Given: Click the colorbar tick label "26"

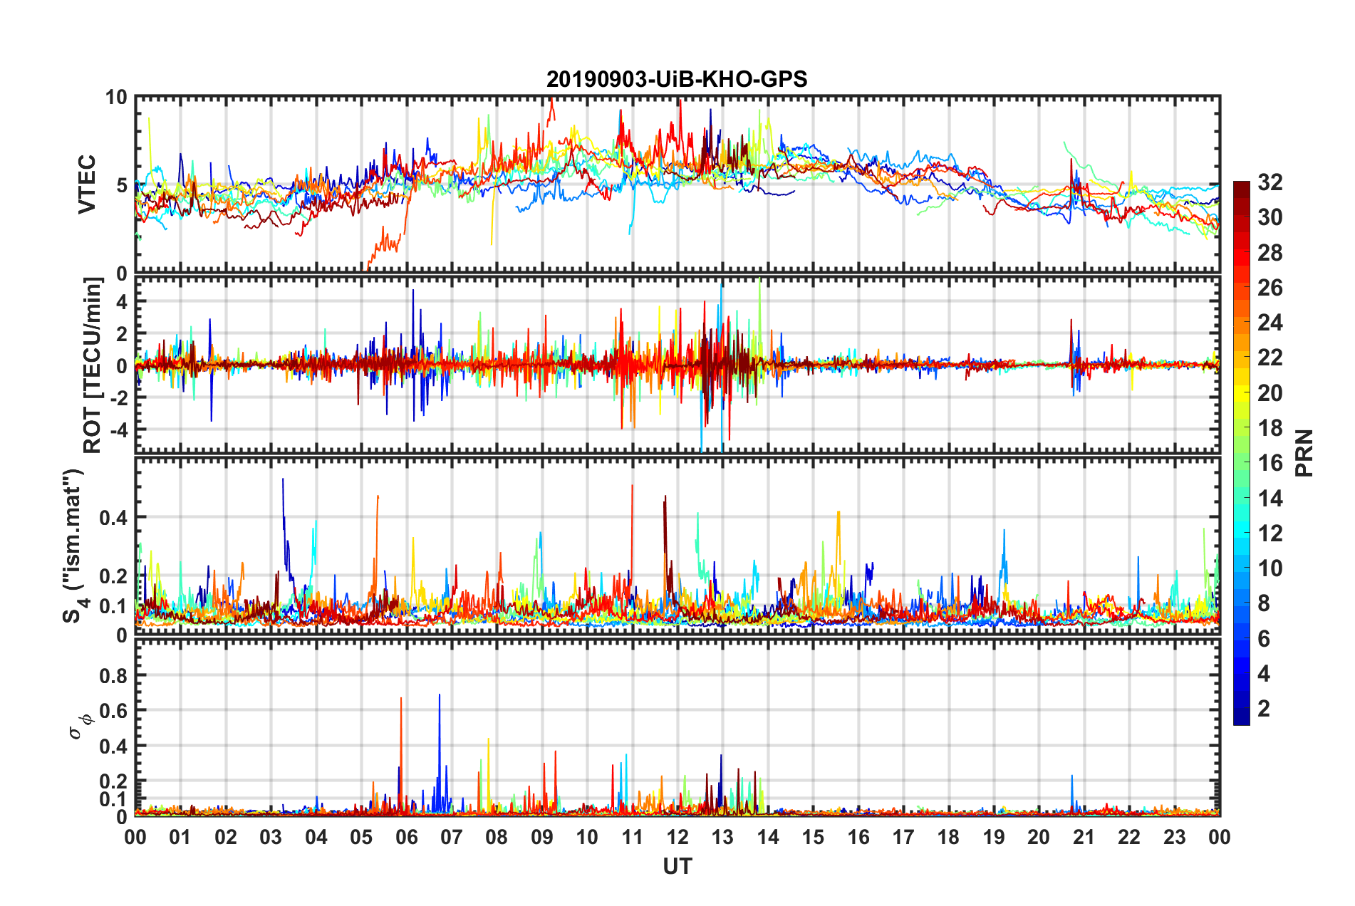Looking at the screenshot, I should pyautogui.click(x=1270, y=288).
